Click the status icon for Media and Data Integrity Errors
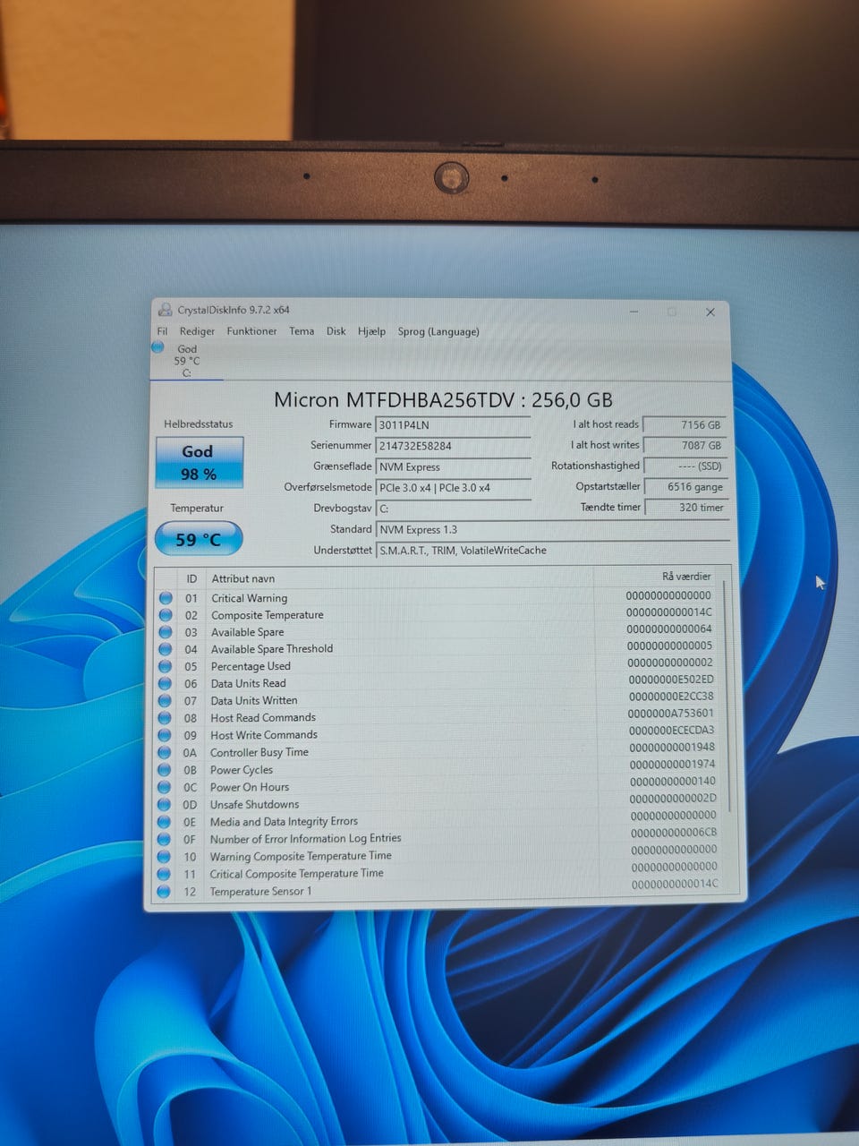 pyautogui.click(x=164, y=822)
